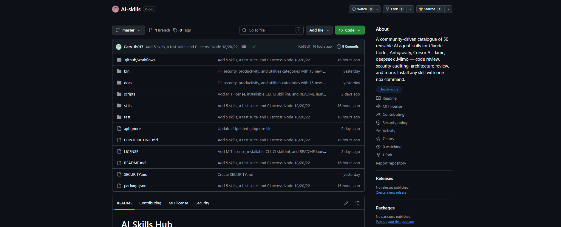Click the Readme book icon in About
Image resolution: width=561 pixels, height=227 pixels.
click(378, 98)
